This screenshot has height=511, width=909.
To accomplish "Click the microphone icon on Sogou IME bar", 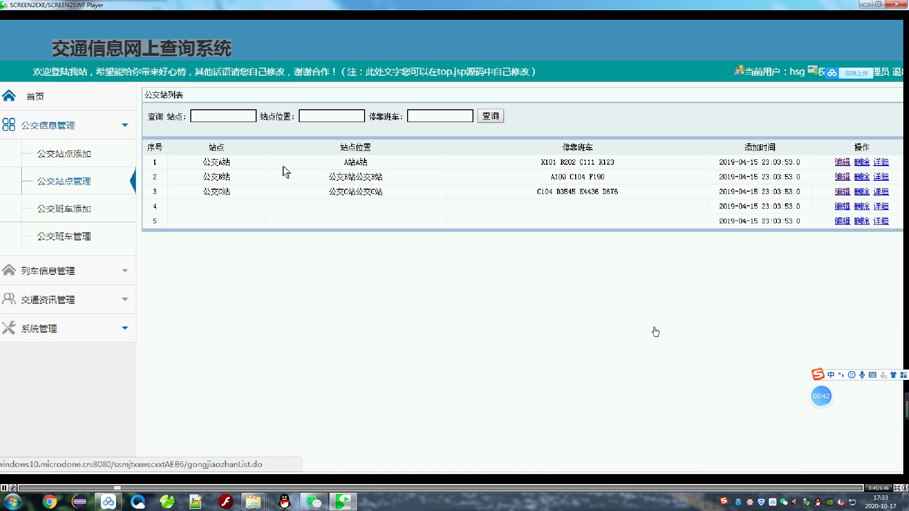I will [x=862, y=375].
